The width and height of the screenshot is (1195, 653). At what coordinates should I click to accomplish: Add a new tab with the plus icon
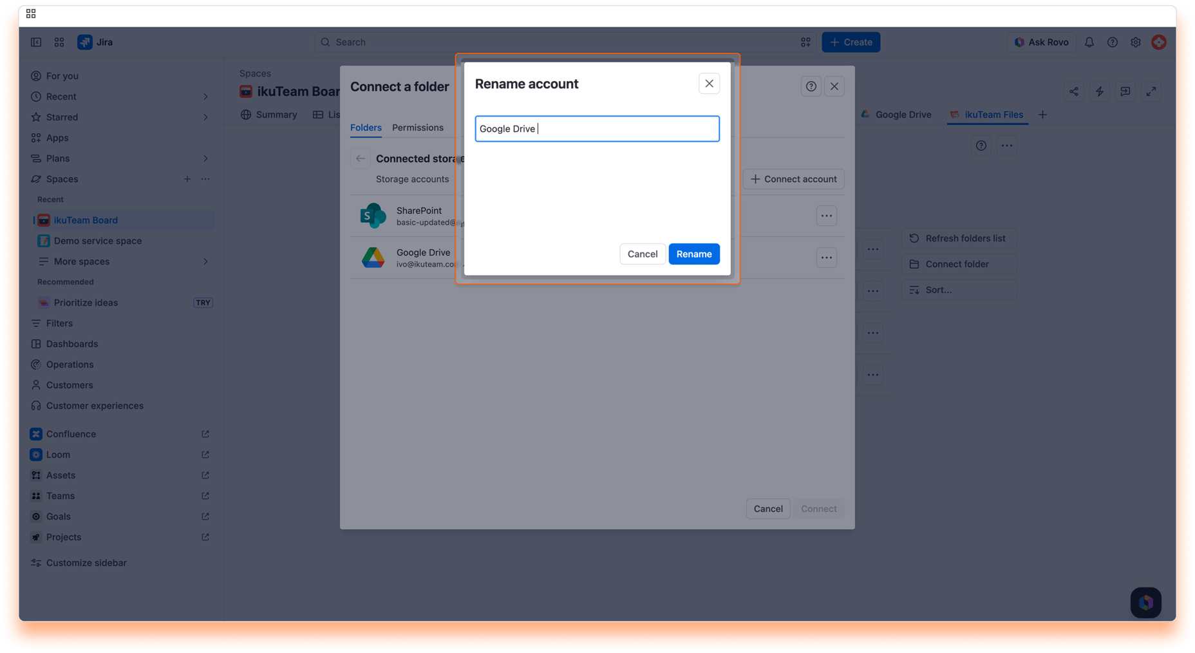pyautogui.click(x=1042, y=115)
